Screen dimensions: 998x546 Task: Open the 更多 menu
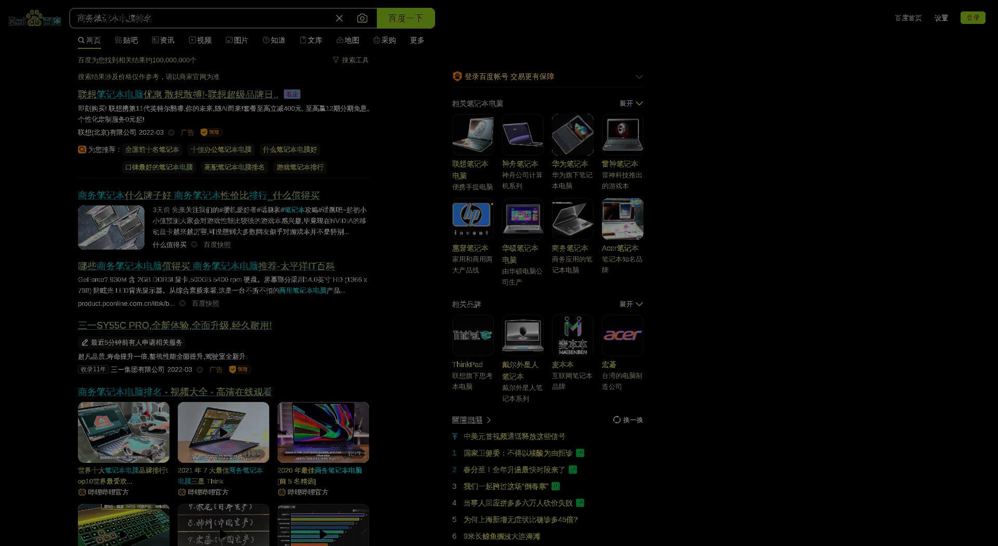click(417, 40)
